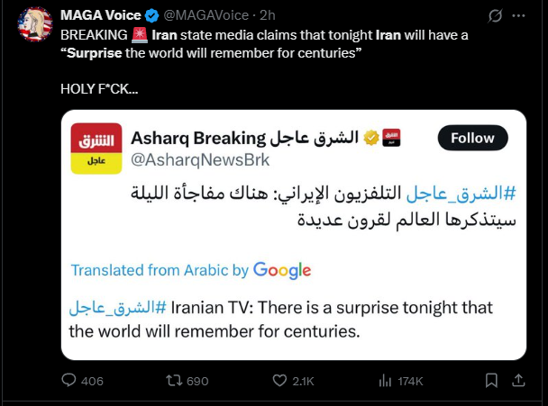Click Asharq gold verified badge

point(371,138)
